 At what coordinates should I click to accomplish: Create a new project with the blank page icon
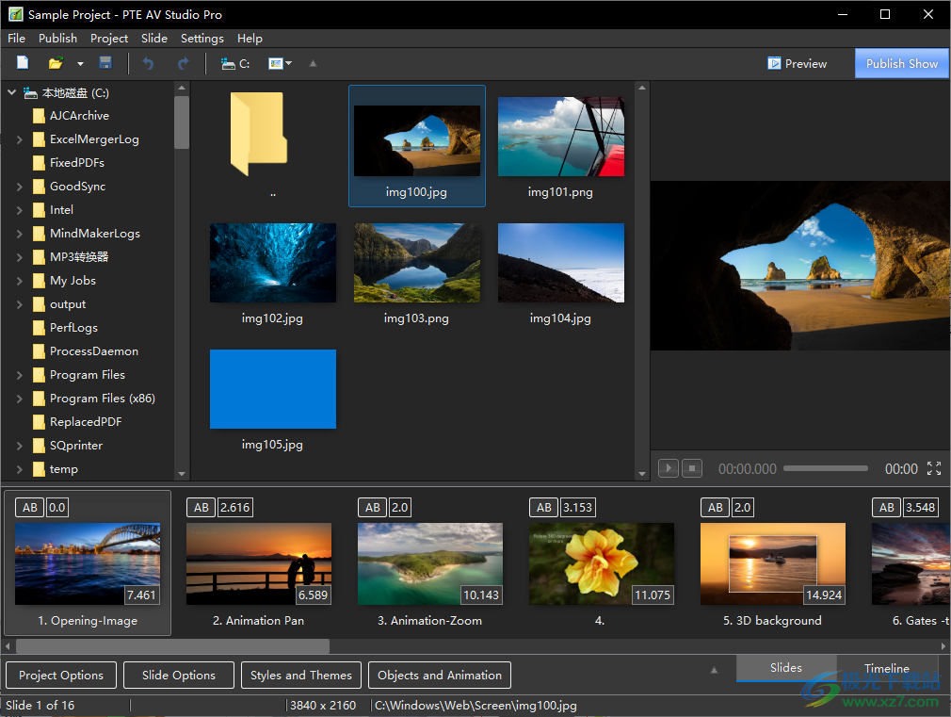(x=23, y=62)
